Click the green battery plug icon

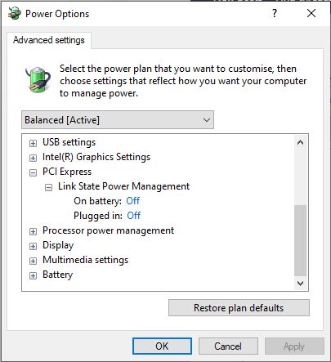pyautogui.click(x=38, y=79)
